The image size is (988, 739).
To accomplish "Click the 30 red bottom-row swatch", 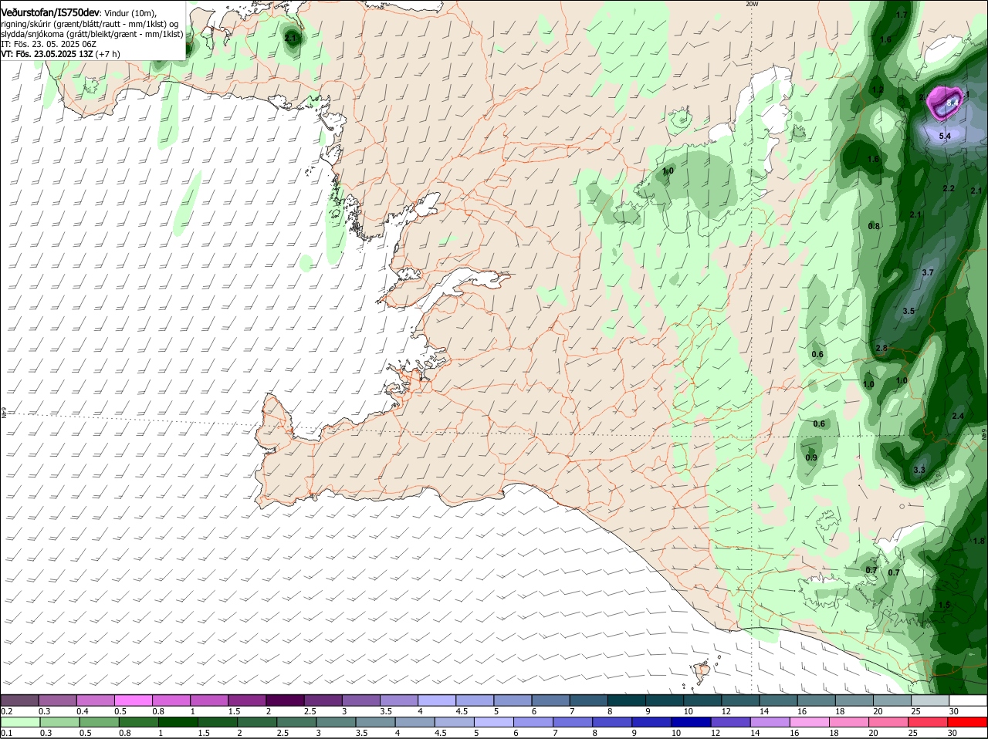I will tap(969, 721).
